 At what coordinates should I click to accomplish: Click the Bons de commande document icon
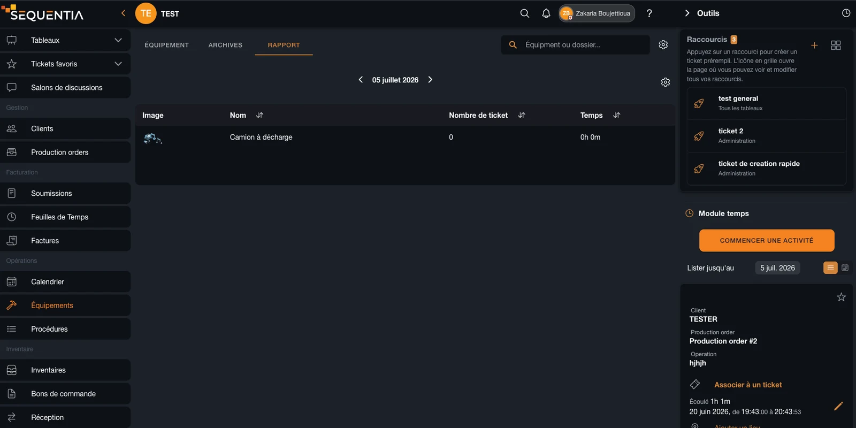click(12, 393)
